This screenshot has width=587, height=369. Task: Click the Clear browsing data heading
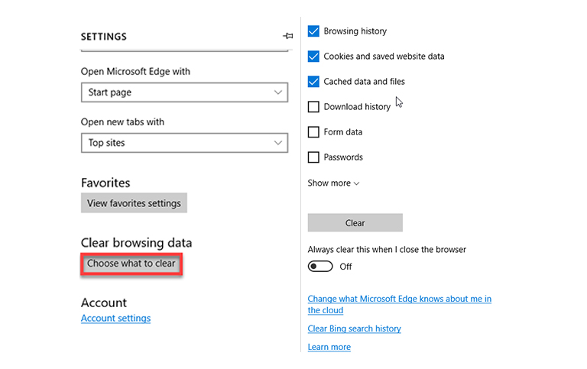tap(136, 243)
